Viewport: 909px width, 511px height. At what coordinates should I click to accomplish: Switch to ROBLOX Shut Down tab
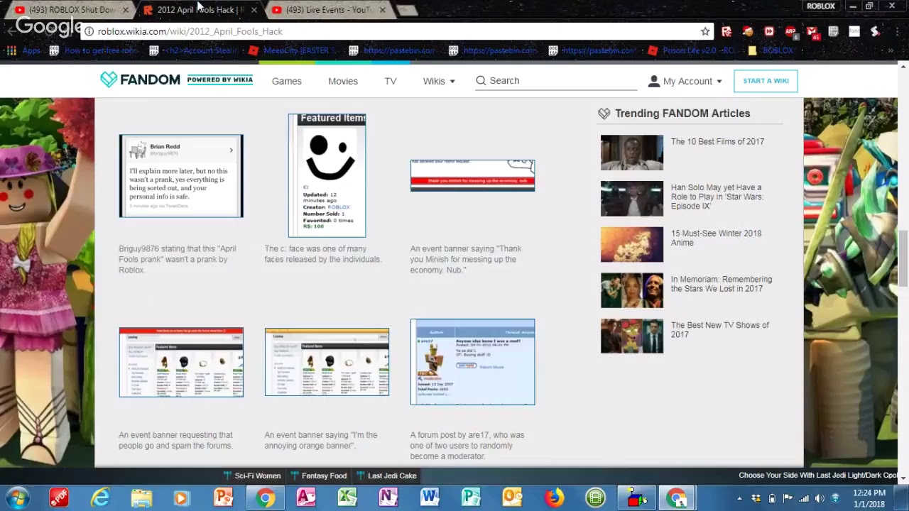[71, 10]
